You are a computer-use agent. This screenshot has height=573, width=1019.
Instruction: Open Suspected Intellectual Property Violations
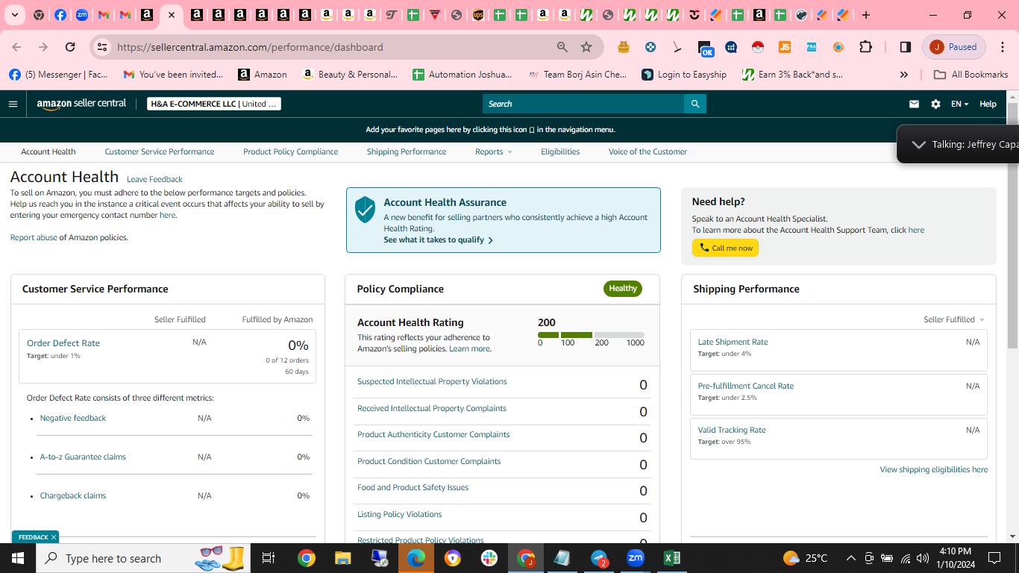(x=432, y=381)
